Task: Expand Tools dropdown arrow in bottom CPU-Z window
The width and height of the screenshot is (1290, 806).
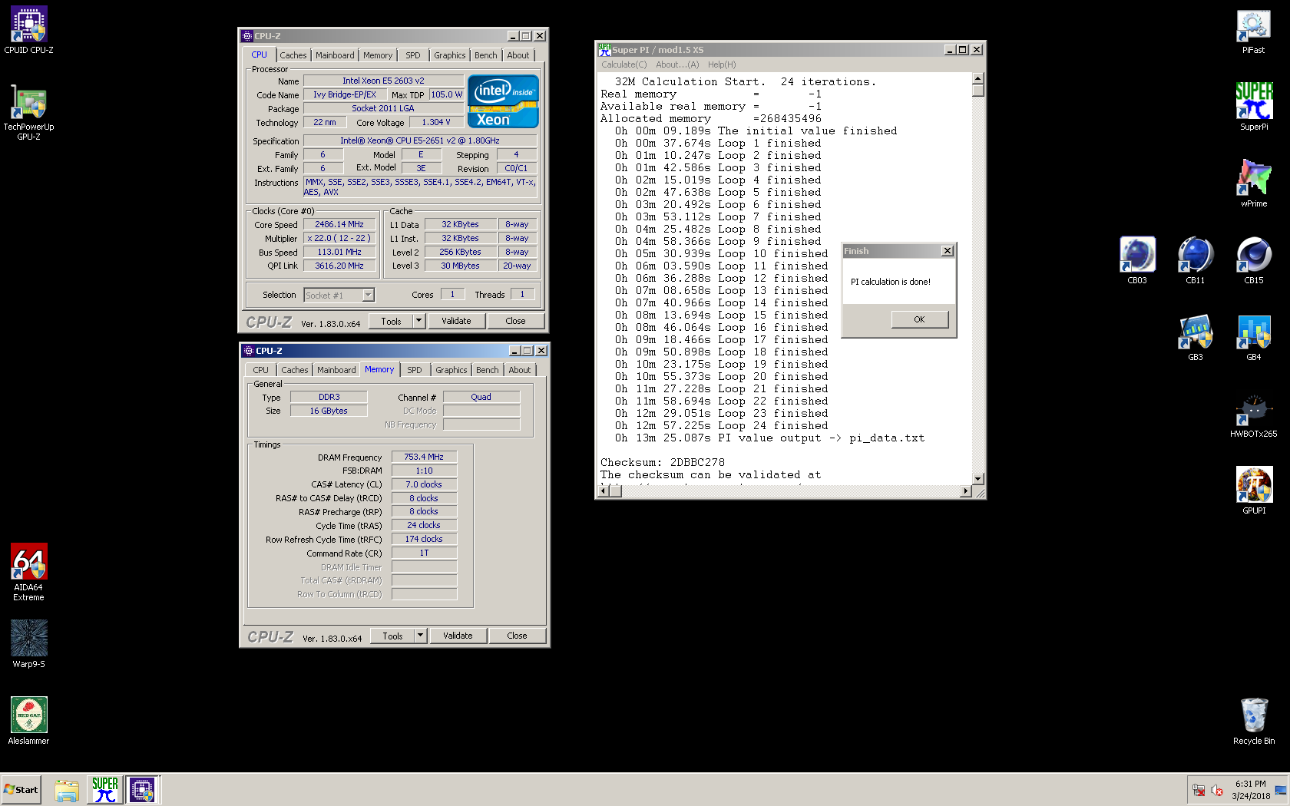Action: point(421,636)
